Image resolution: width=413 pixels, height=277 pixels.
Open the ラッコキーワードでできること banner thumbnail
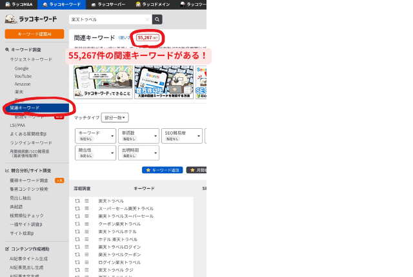pyautogui.click(x=103, y=82)
